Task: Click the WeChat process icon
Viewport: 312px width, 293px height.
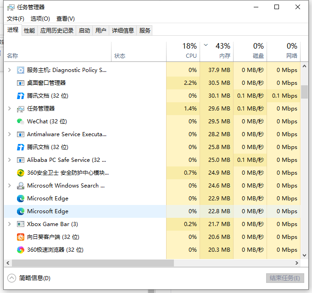Action: (21, 122)
